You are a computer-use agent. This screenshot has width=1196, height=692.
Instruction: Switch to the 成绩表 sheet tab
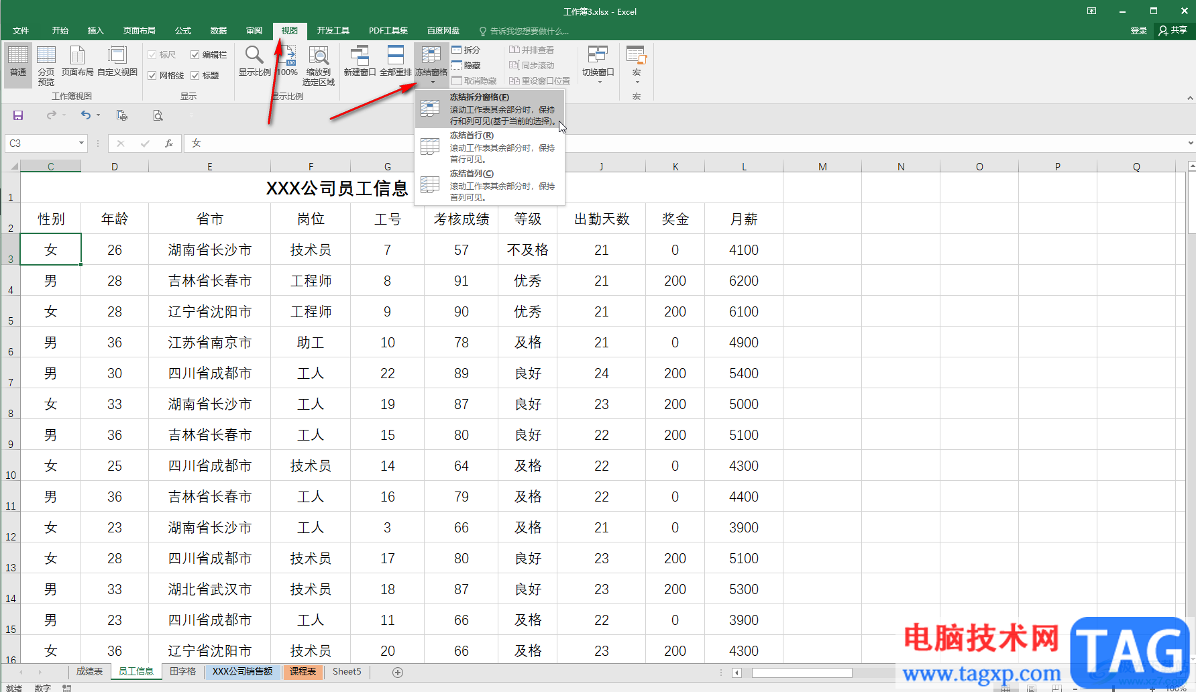(89, 671)
